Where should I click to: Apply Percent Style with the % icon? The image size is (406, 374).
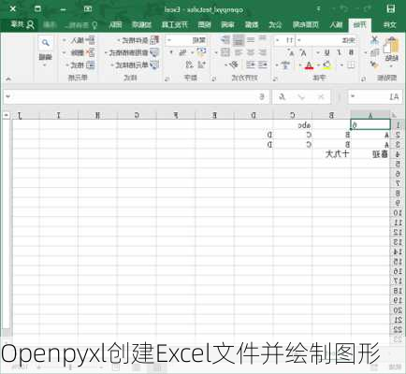[x=182, y=52]
